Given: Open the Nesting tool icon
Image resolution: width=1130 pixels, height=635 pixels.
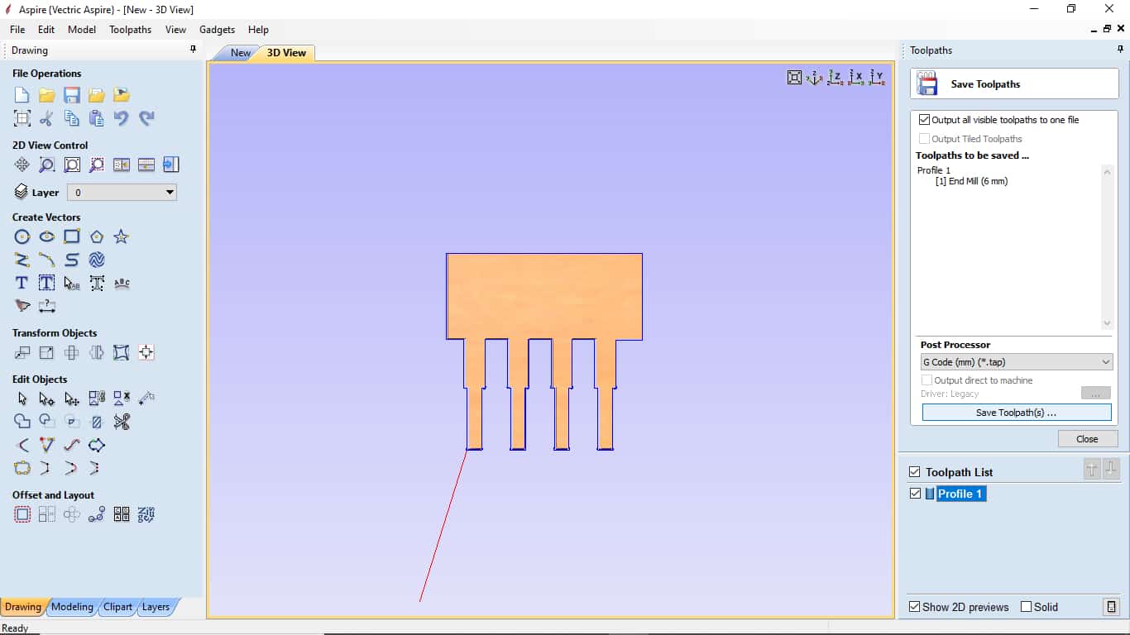Looking at the screenshot, I should pyautogui.click(x=146, y=514).
